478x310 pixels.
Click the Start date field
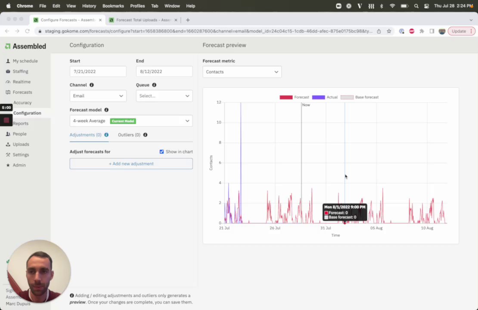click(98, 71)
